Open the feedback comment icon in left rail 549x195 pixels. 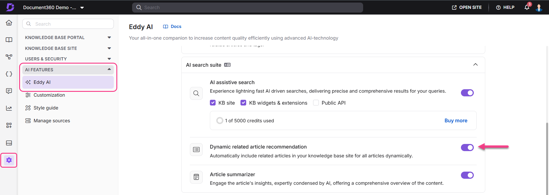[9, 91]
